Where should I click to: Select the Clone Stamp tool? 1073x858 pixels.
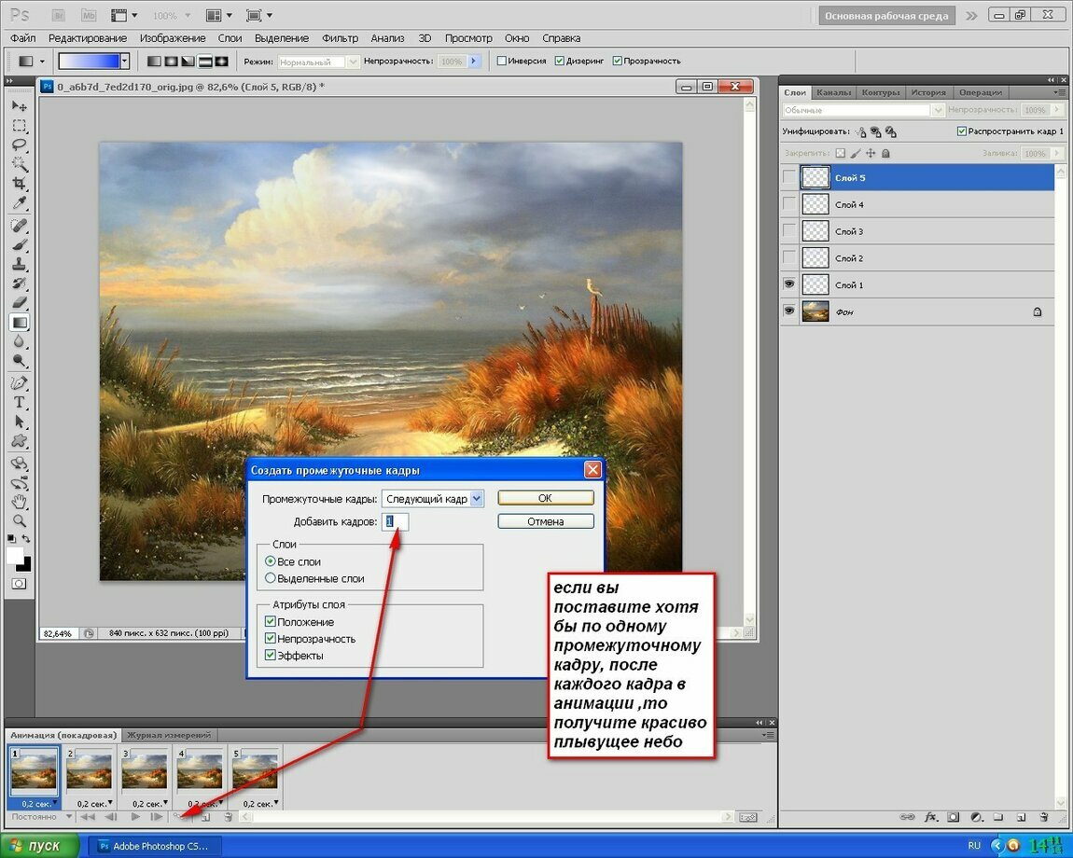tap(20, 263)
